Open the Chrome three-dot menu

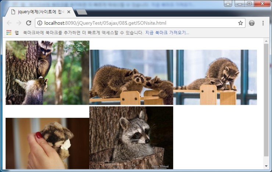click(x=263, y=23)
